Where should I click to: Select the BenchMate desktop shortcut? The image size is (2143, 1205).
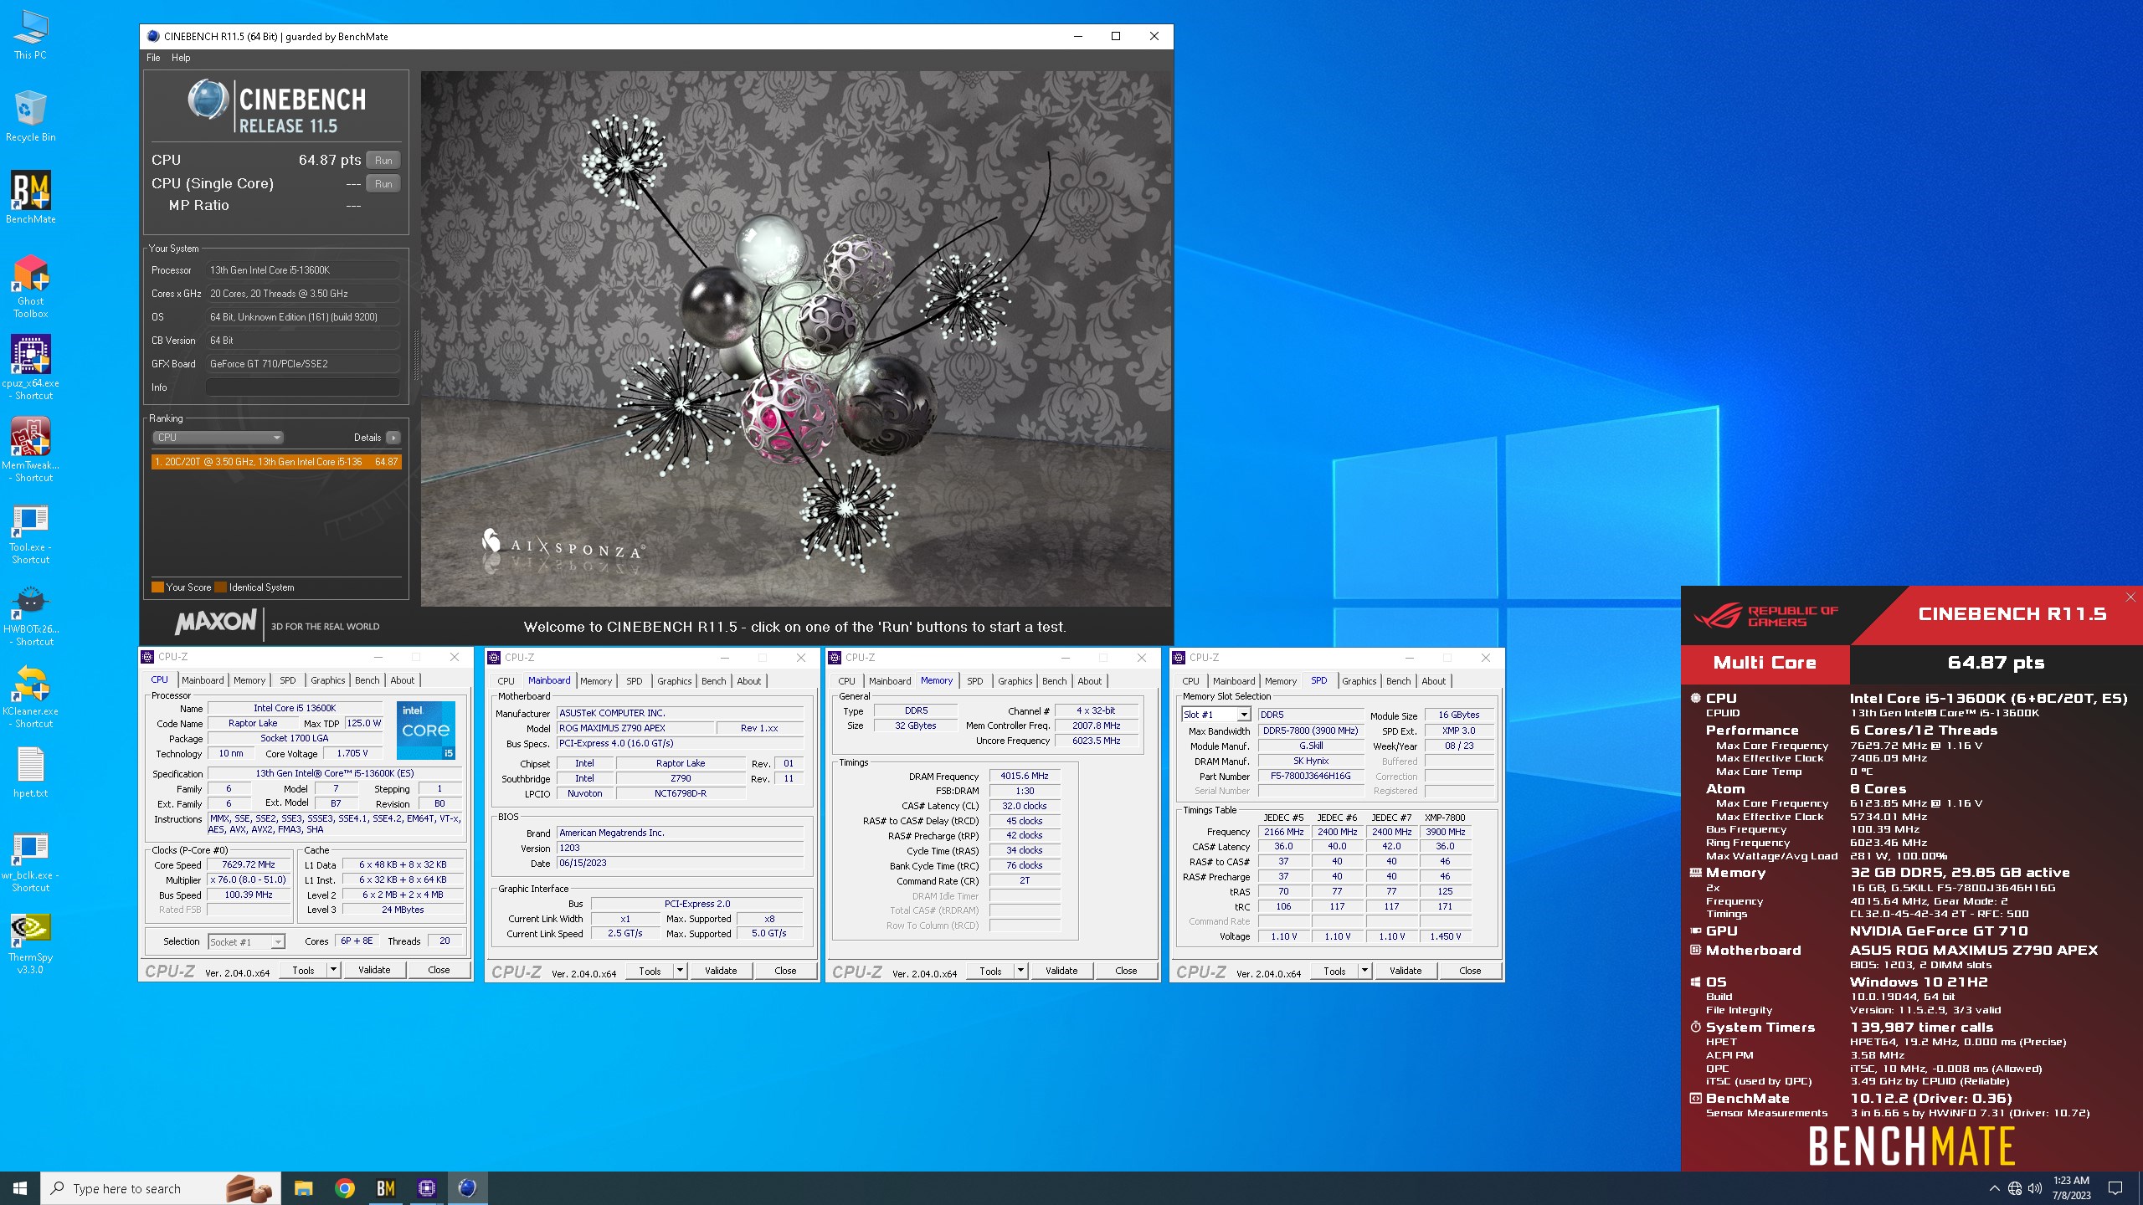[30, 198]
